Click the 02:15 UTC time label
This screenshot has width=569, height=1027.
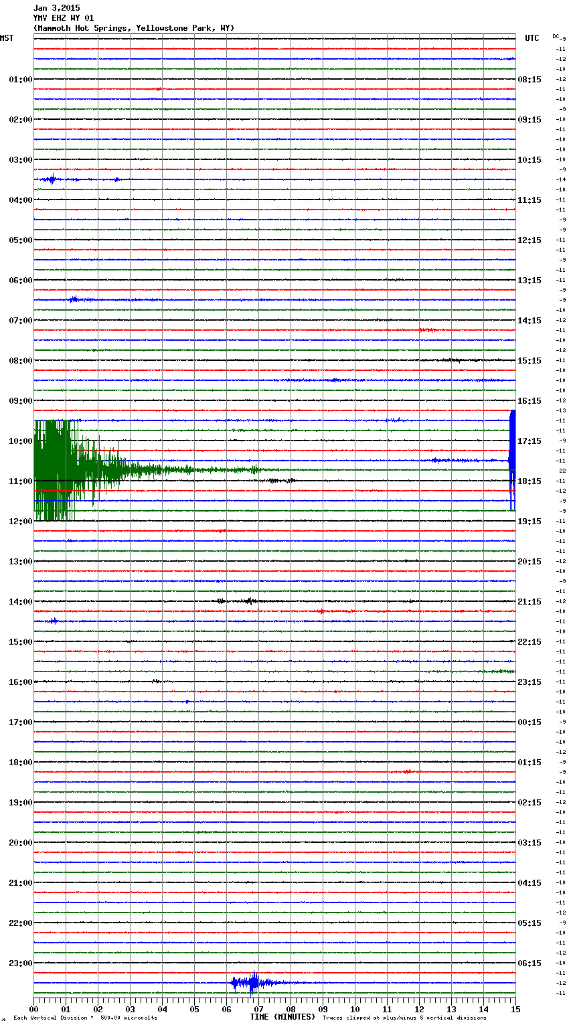530,803
